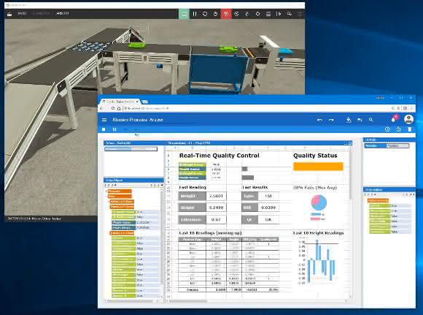
Task: Click the Type value cell under Last Results
Action: click(268, 196)
